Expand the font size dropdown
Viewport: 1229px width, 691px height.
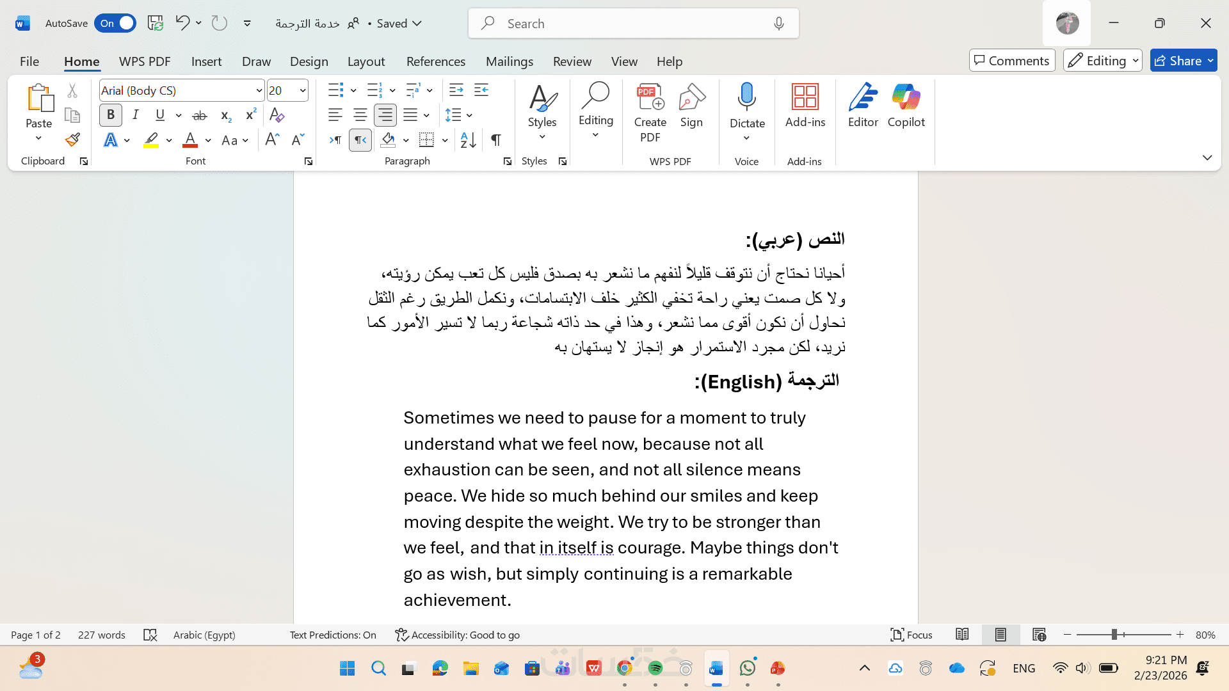(303, 90)
